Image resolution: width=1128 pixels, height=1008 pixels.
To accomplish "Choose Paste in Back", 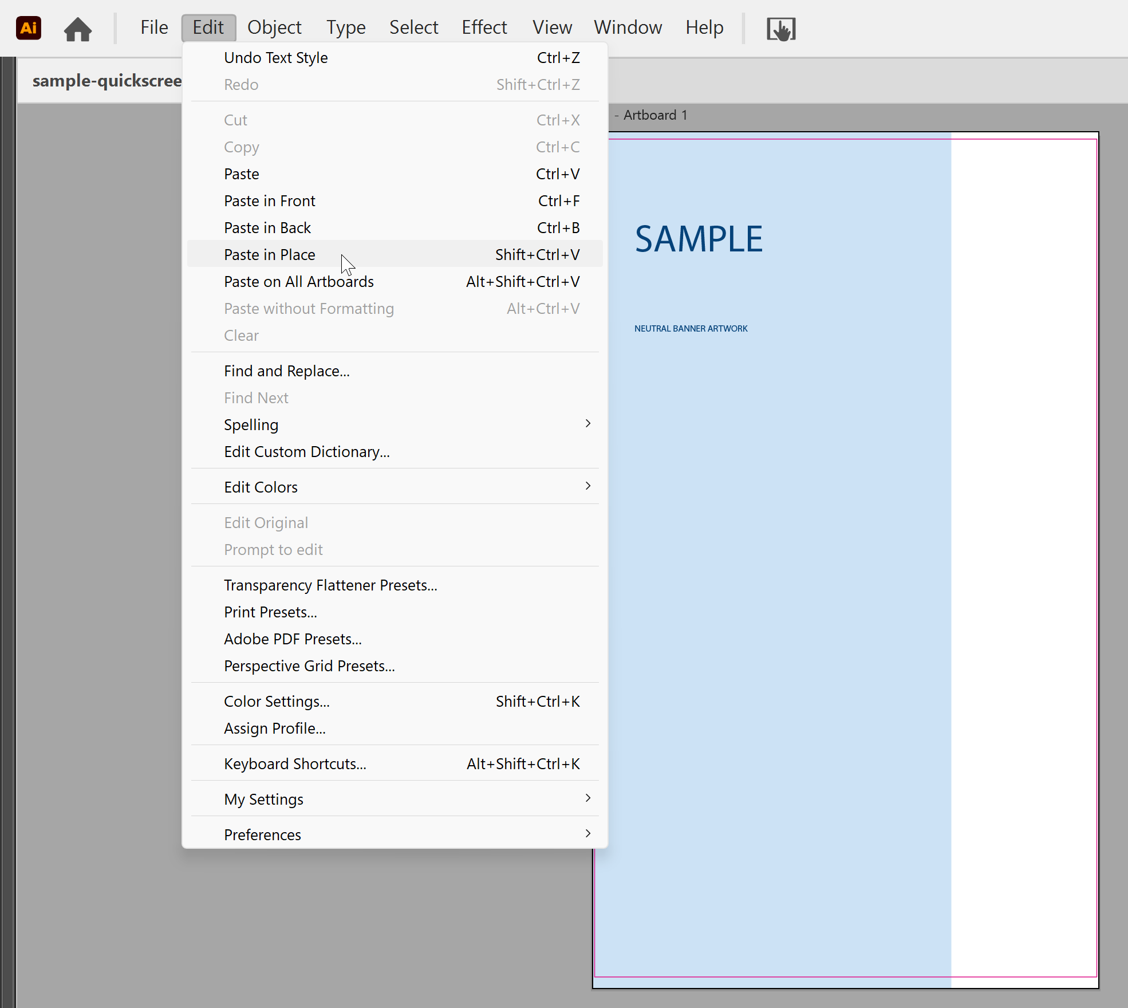I will (x=395, y=228).
